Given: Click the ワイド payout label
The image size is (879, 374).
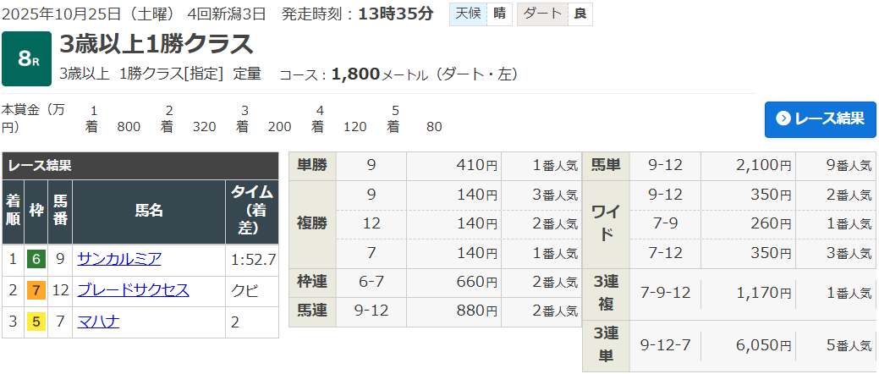Looking at the screenshot, I should coord(606,223).
